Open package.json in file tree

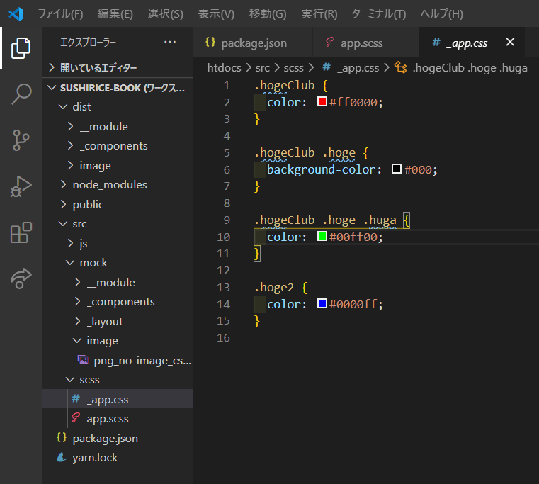click(x=118, y=438)
